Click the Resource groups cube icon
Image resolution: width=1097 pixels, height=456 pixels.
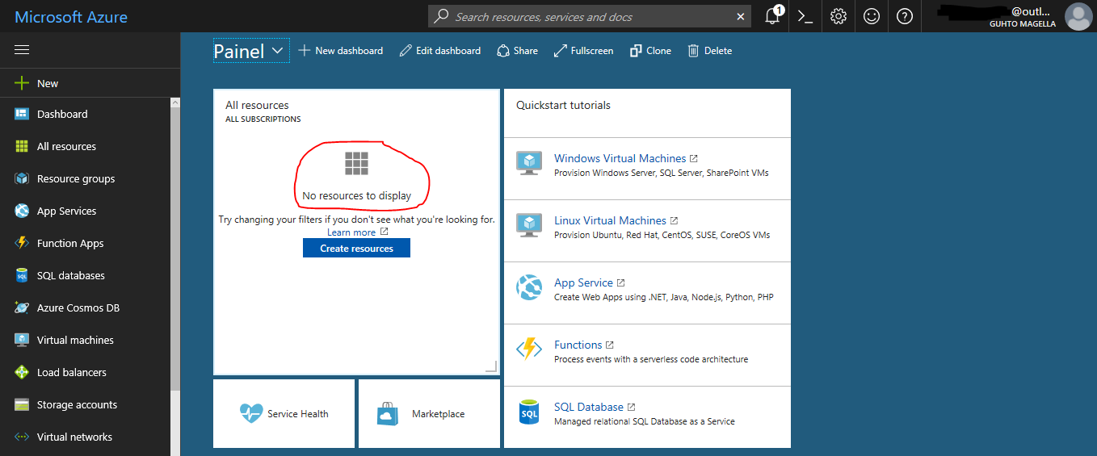[22, 178]
